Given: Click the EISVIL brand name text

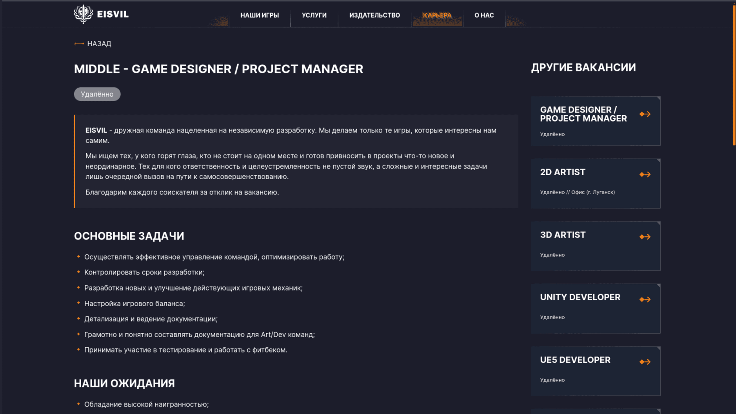Looking at the screenshot, I should click(x=113, y=15).
